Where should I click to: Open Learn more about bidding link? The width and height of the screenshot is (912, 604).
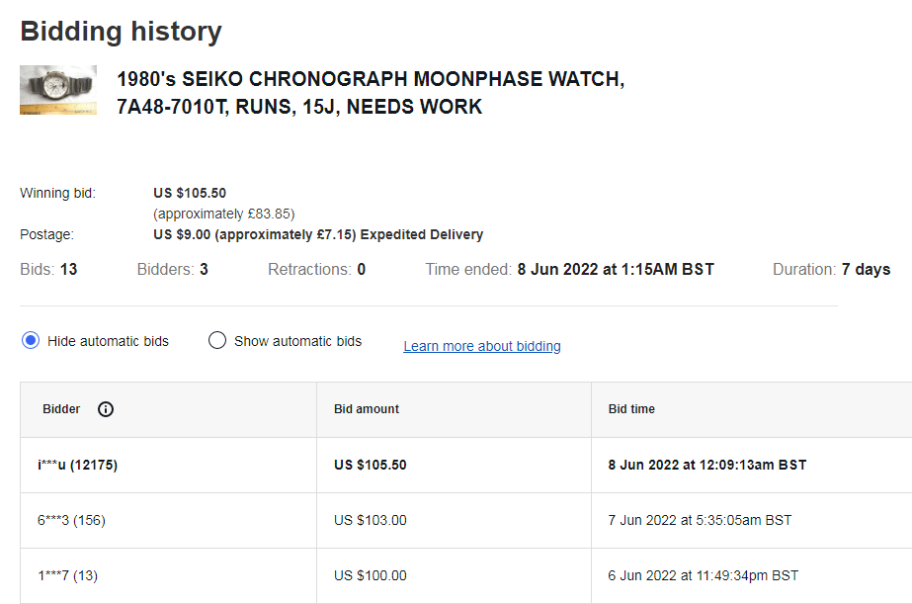[481, 346]
